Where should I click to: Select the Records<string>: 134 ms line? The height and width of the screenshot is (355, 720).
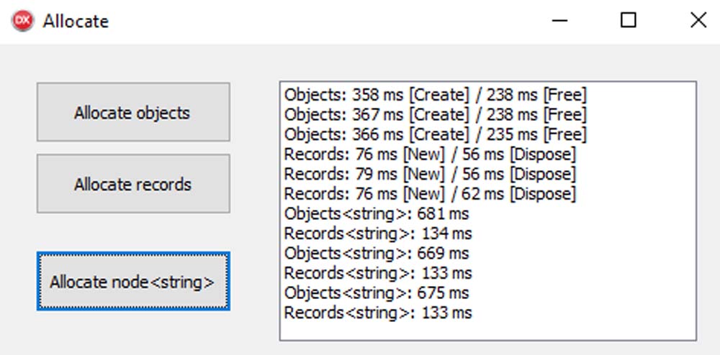click(378, 234)
